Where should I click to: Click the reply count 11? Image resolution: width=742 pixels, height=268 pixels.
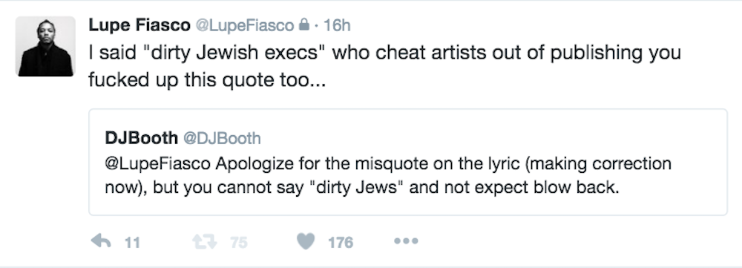click(132, 243)
